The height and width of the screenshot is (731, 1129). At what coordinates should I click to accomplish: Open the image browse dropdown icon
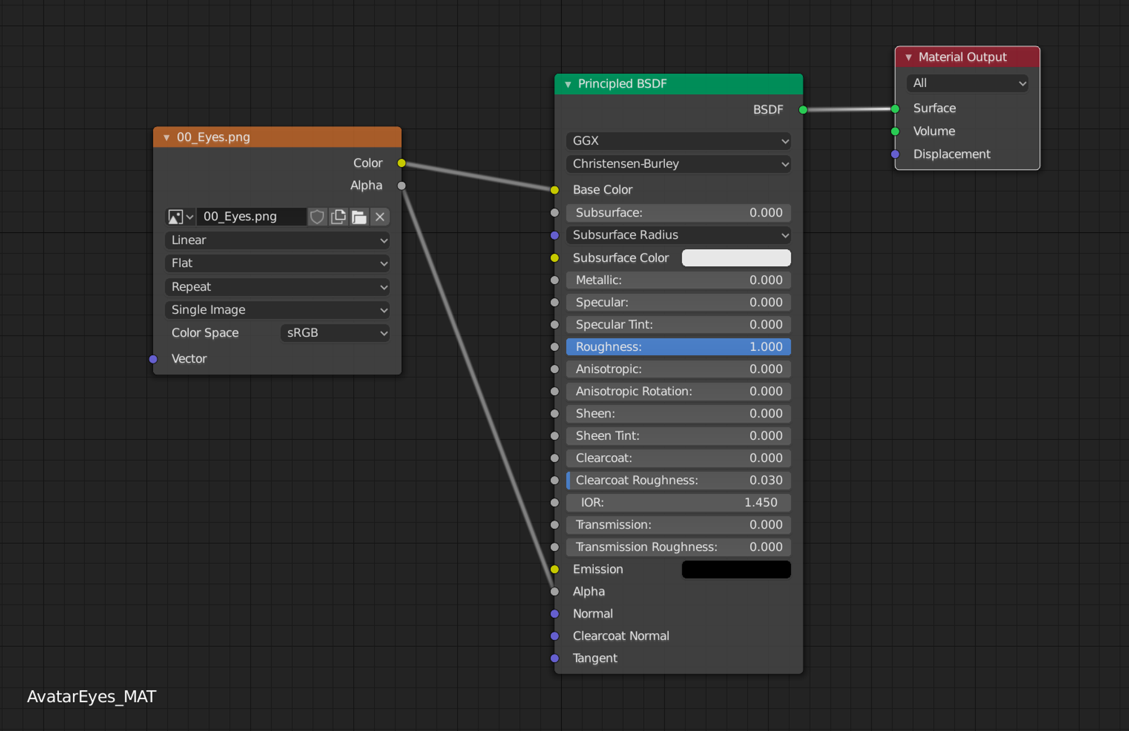pos(181,217)
